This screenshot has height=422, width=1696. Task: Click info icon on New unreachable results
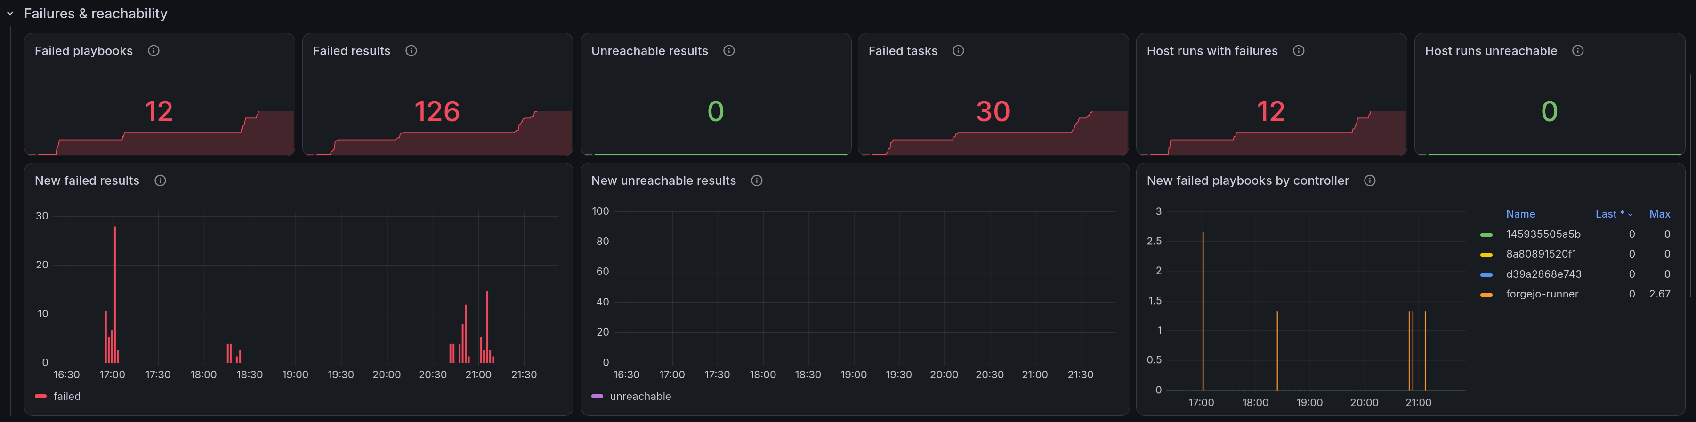pyautogui.click(x=757, y=180)
